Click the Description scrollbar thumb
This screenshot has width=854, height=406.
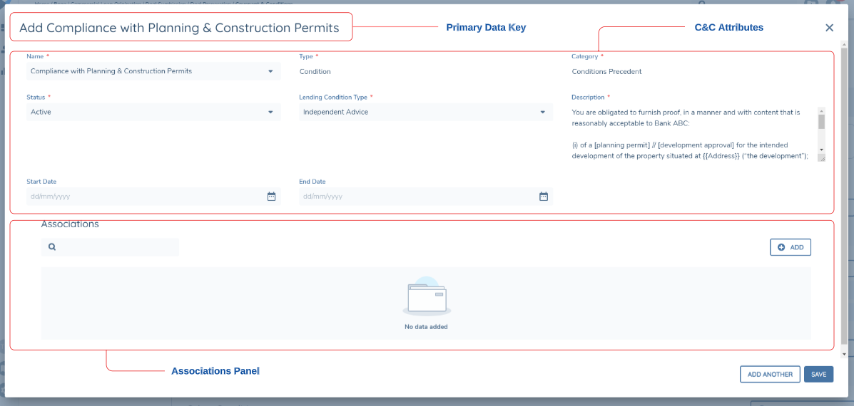click(821, 122)
